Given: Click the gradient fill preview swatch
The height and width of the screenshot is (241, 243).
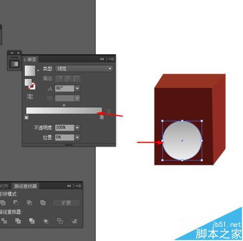Looking at the screenshot, I should click(30, 70).
